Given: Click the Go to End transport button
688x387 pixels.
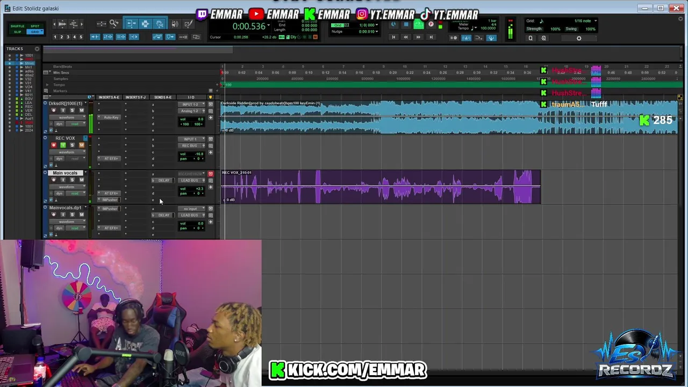Looking at the screenshot, I should 431,37.
